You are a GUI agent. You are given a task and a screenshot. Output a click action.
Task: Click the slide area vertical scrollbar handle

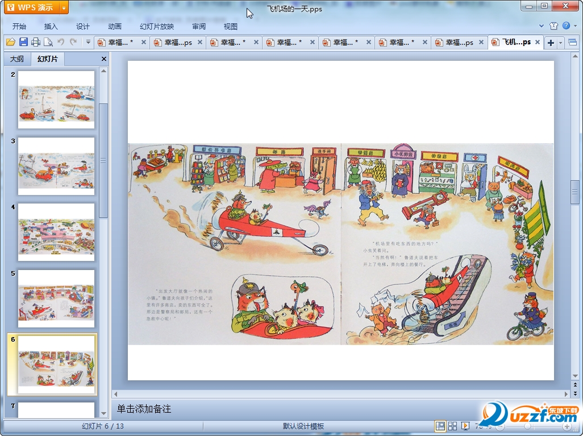pos(575,192)
